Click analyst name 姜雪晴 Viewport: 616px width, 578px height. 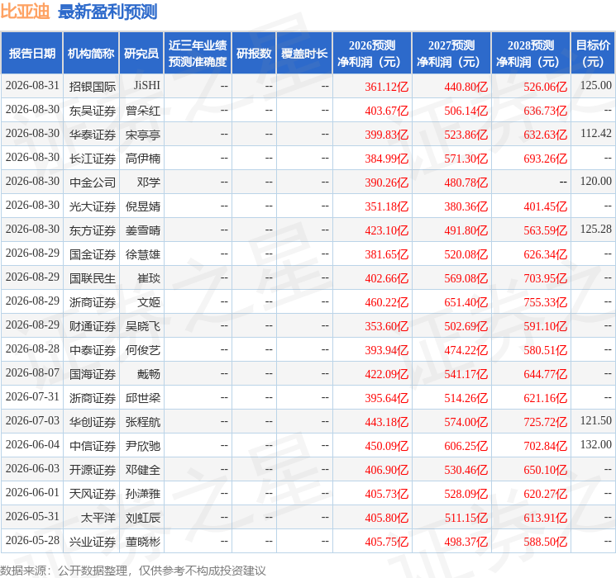click(x=143, y=230)
